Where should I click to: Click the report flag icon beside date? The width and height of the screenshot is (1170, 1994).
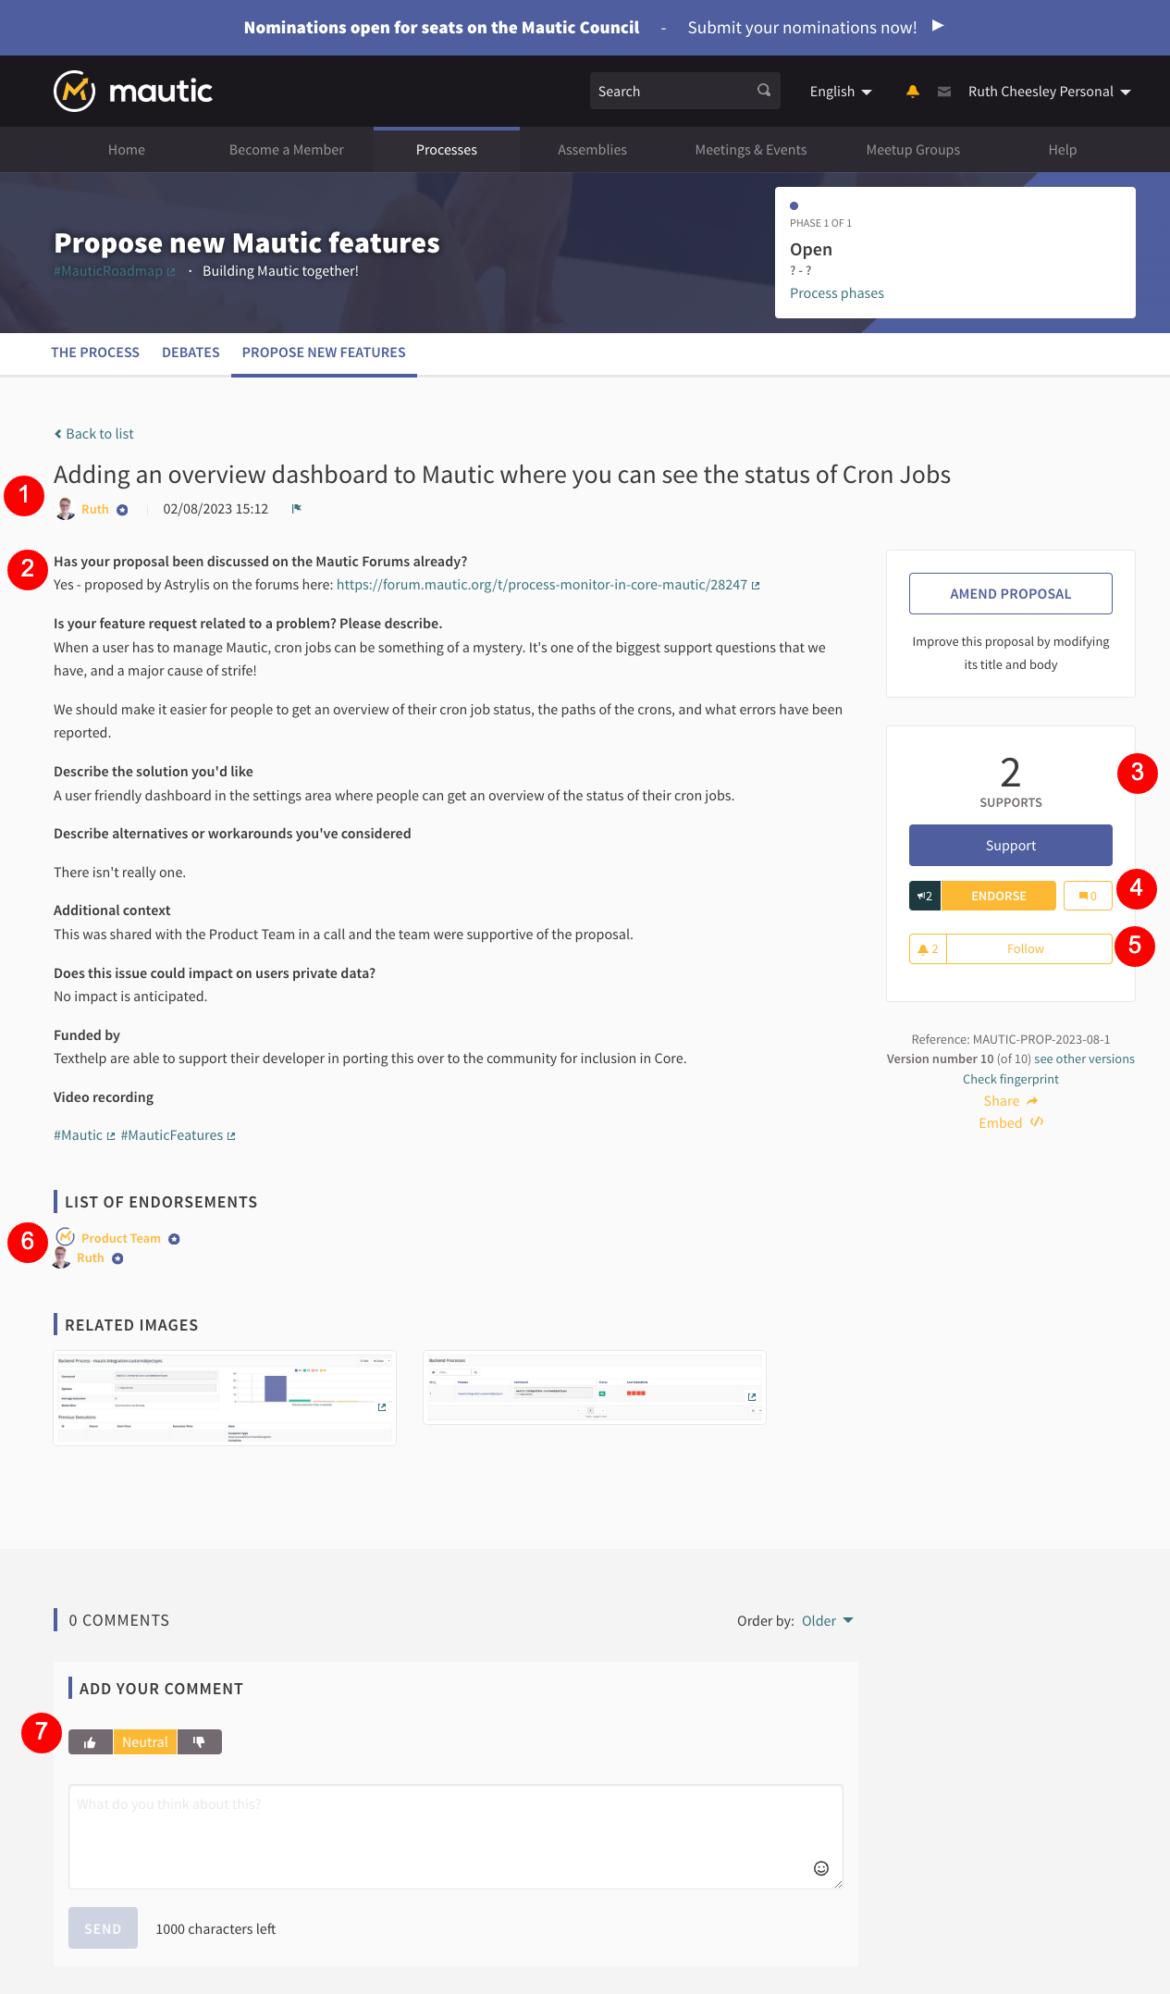(297, 509)
